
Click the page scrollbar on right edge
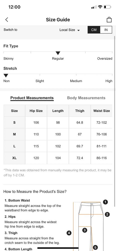(114, 121)
